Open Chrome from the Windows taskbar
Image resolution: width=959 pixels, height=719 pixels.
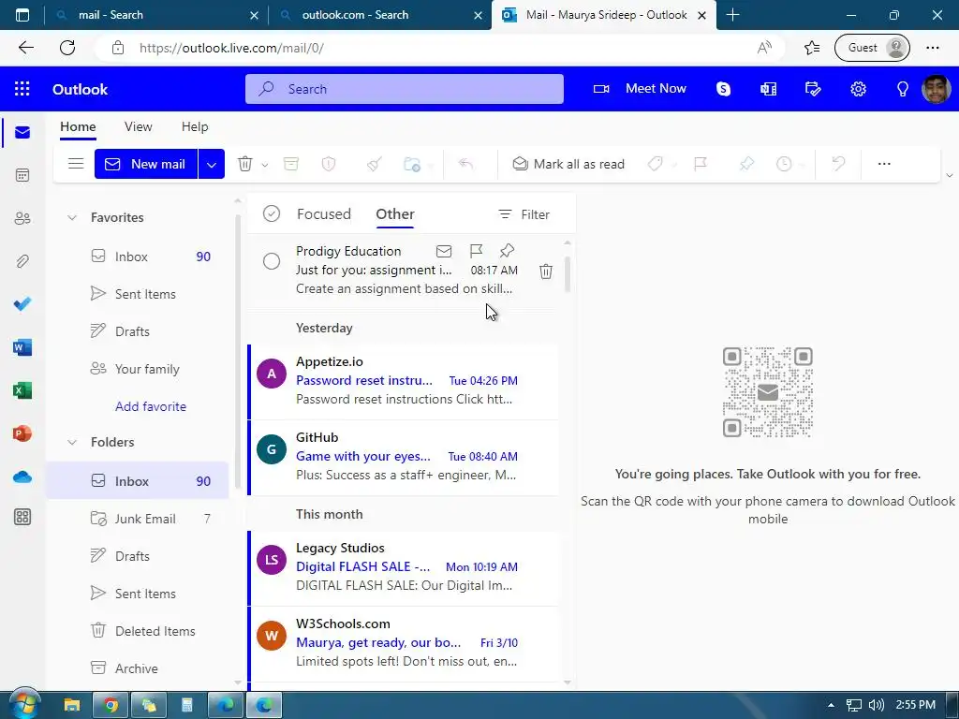pos(111,705)
